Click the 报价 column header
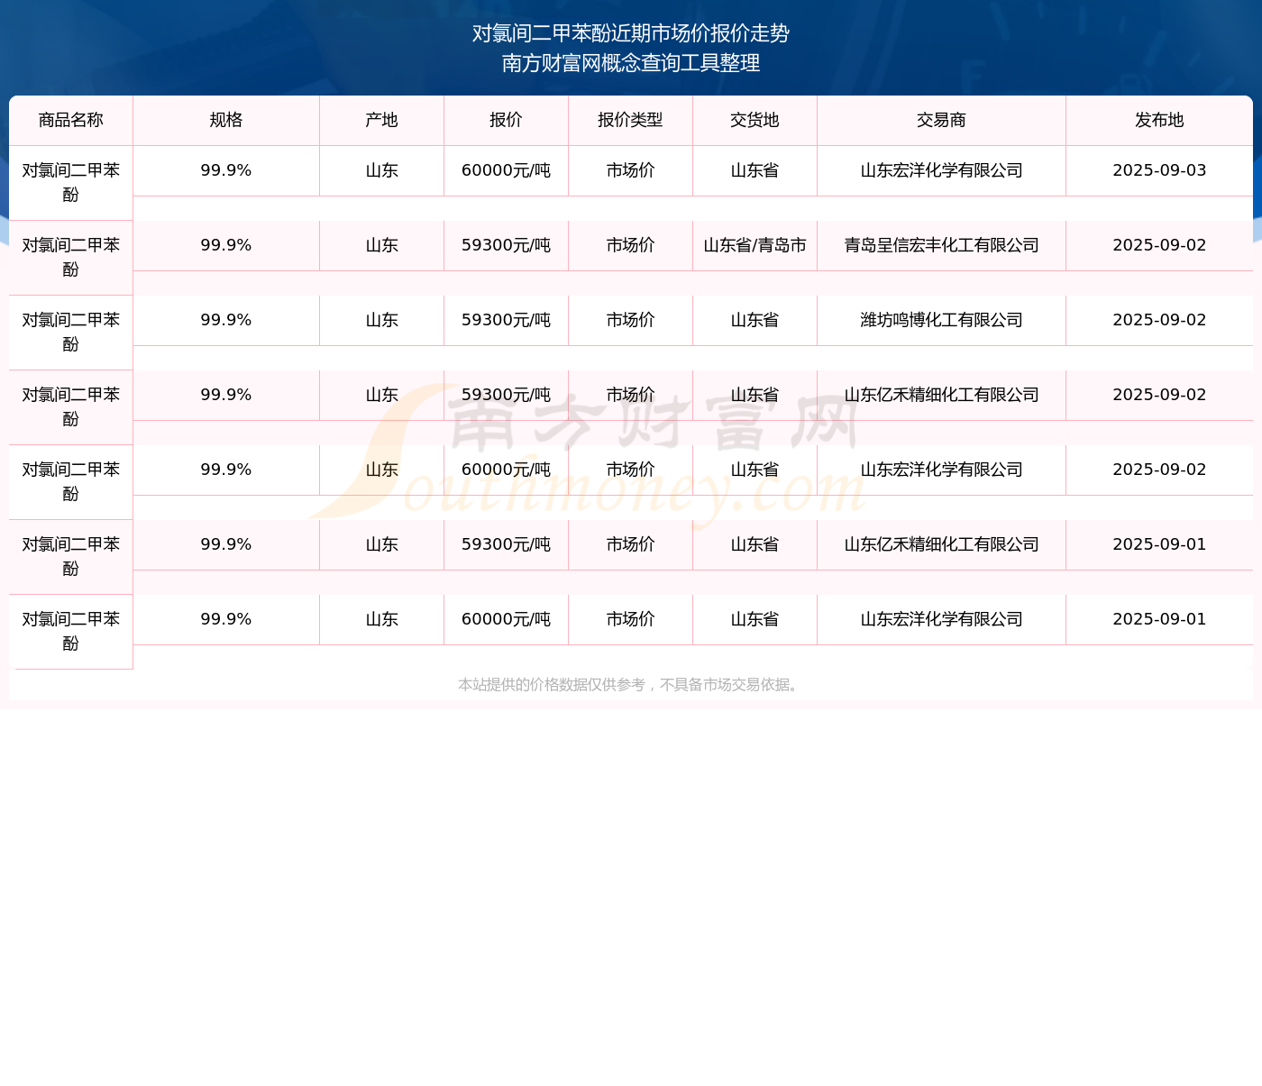 tap(507, 121)
